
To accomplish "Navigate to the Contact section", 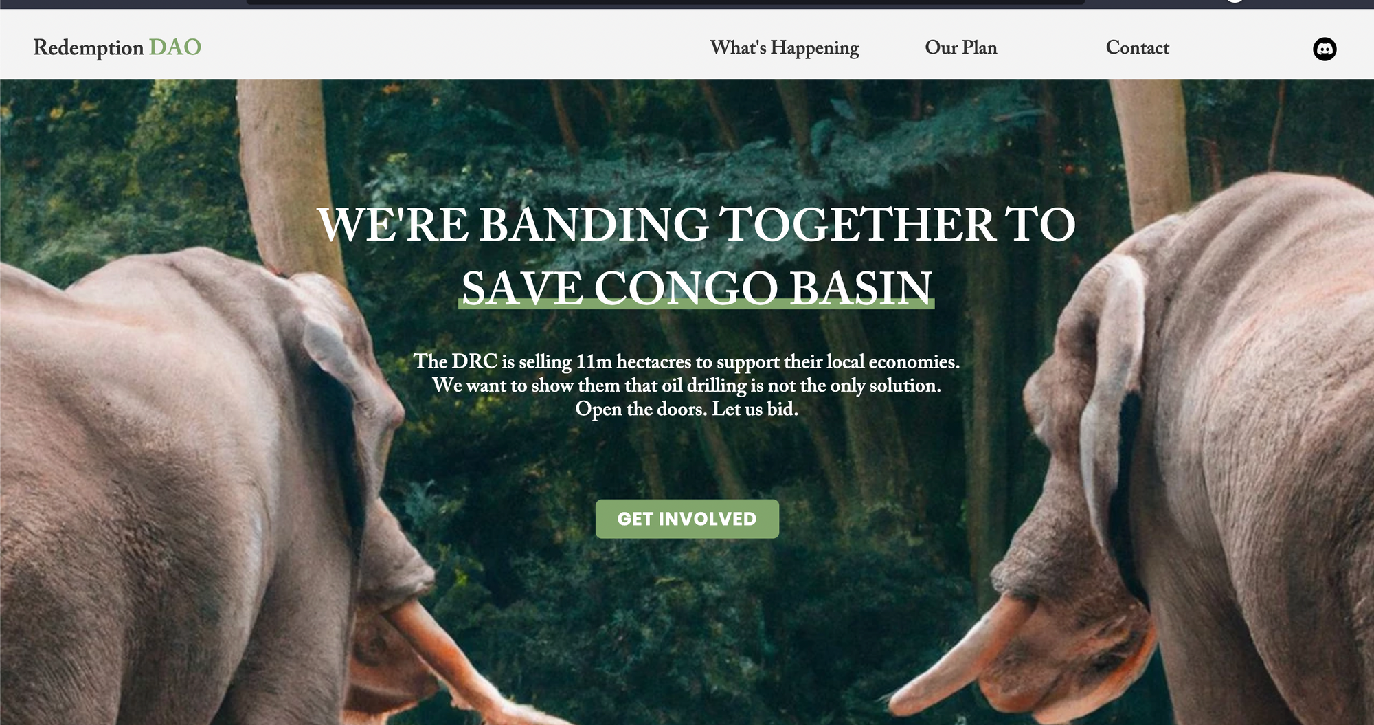I will [1137, 47].
